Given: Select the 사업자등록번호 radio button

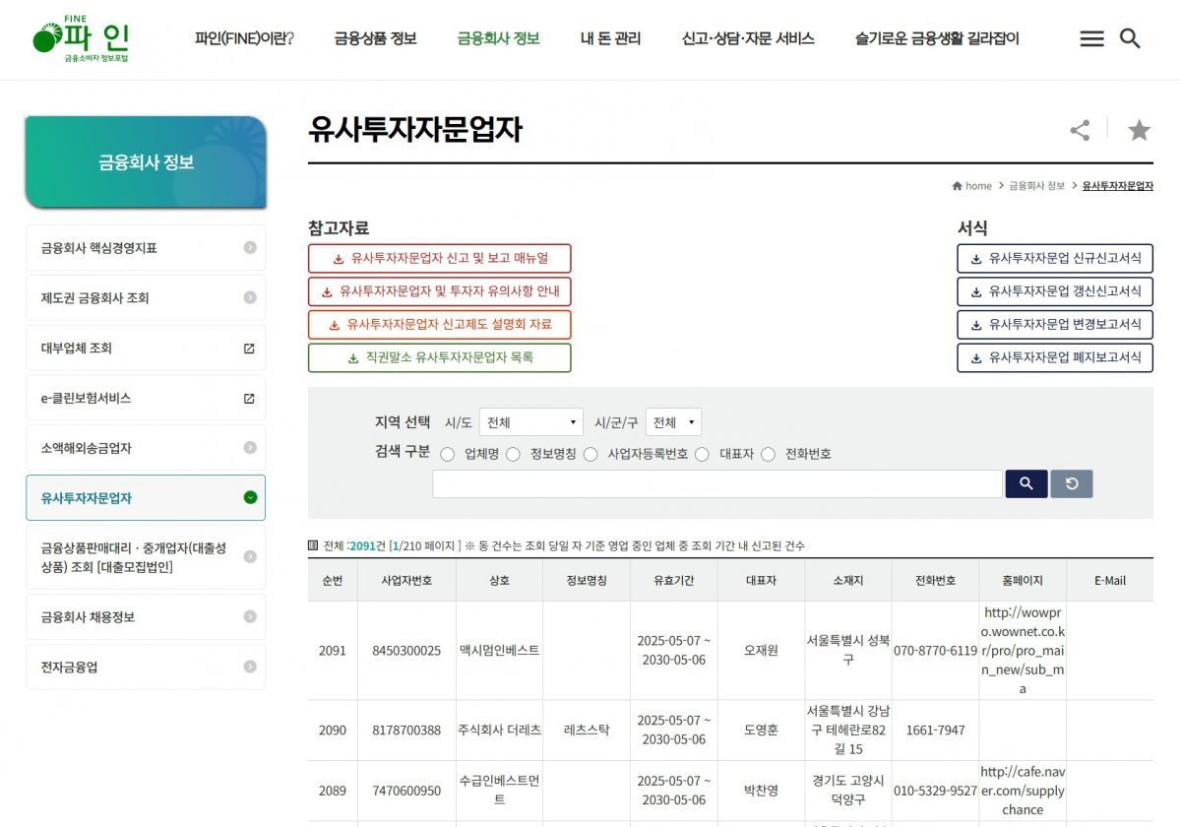Looking at the screenshot, I should [x=590, y=455].
